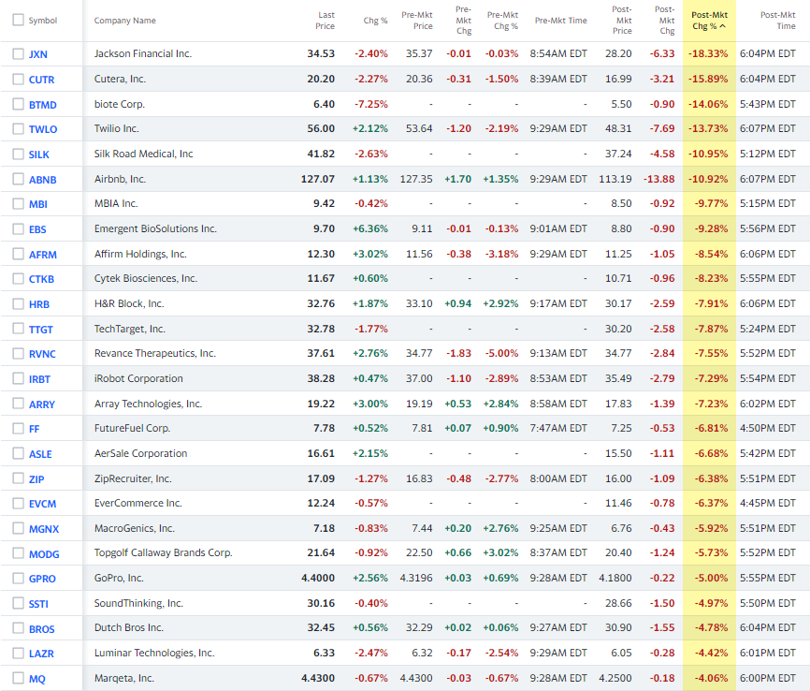Check the box for JXN row

[x=18, y=53]
